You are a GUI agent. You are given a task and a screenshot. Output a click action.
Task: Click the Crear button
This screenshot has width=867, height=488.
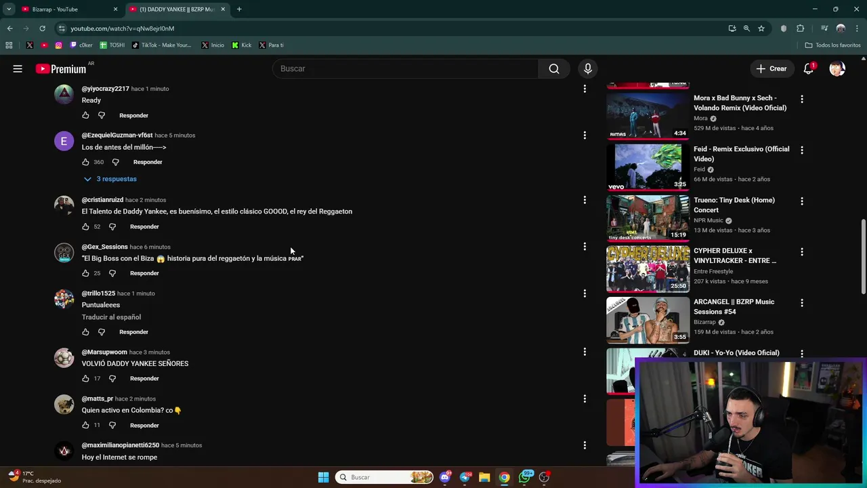coord(771,68)
